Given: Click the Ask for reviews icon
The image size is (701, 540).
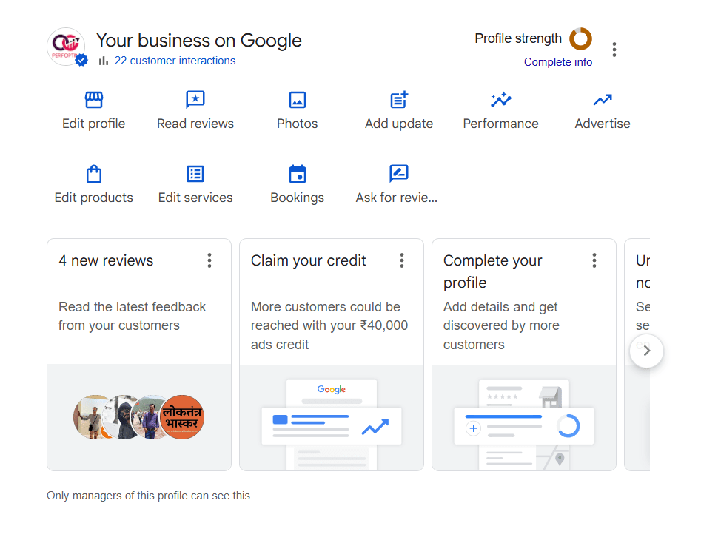Looking at the screenshot, I should 399,173.
